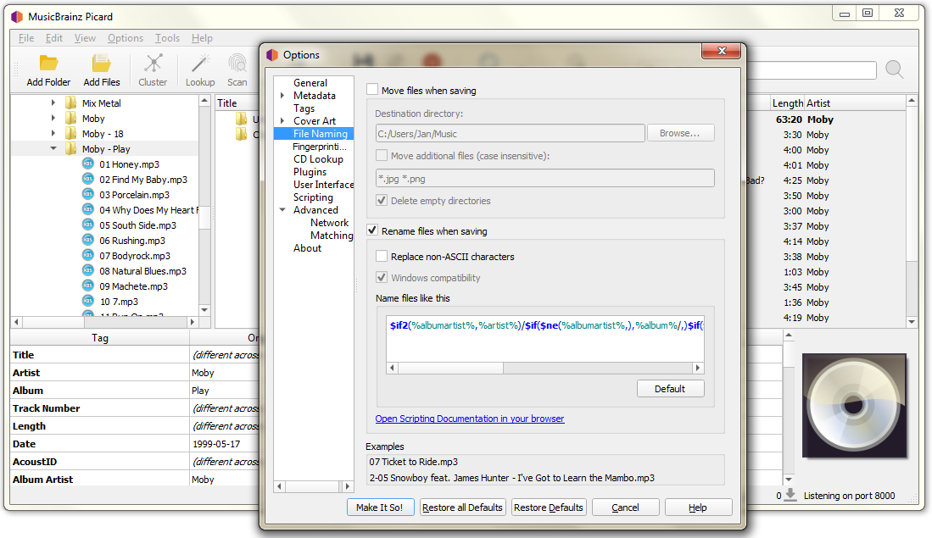
Task: Click the Lookup magic wand icon
Action: click(200, 63)
